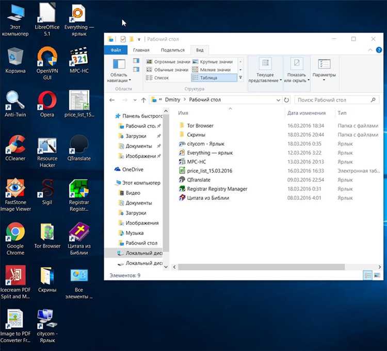Image resolution: width=387 pixels, height=351 pixels.
Task: Select the Registrar Registry Manager file entry
Action: pos(217,189)
